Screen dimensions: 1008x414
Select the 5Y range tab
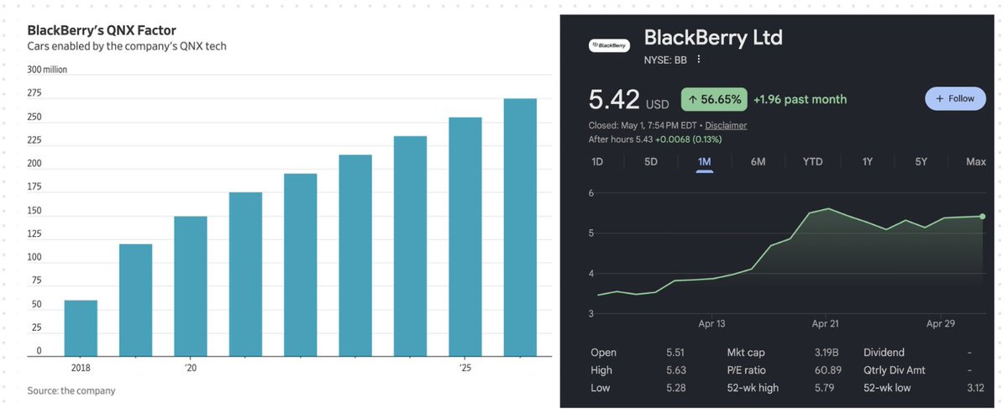(921, 161)
